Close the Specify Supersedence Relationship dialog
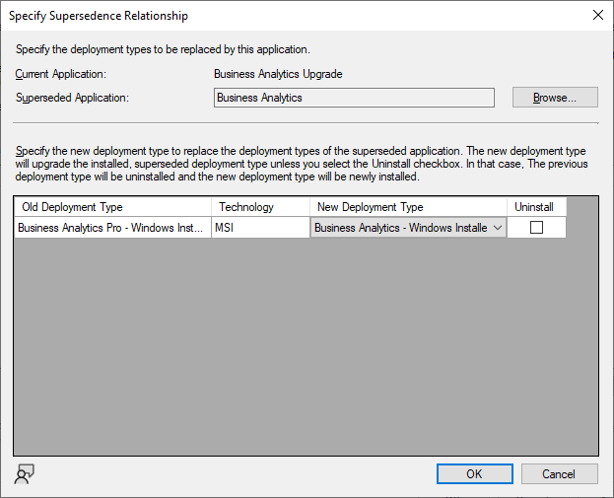This screenshot has height=498, width=614. click(x=598, y=15)
